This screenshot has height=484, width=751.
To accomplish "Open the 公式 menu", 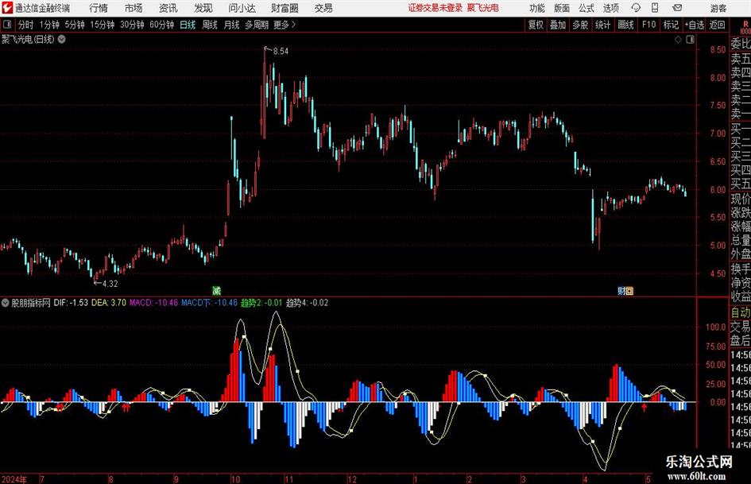I will 586,8.
